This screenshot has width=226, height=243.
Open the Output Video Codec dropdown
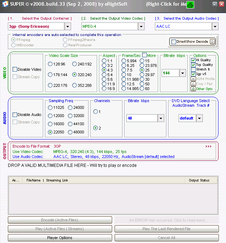point(141,26)
